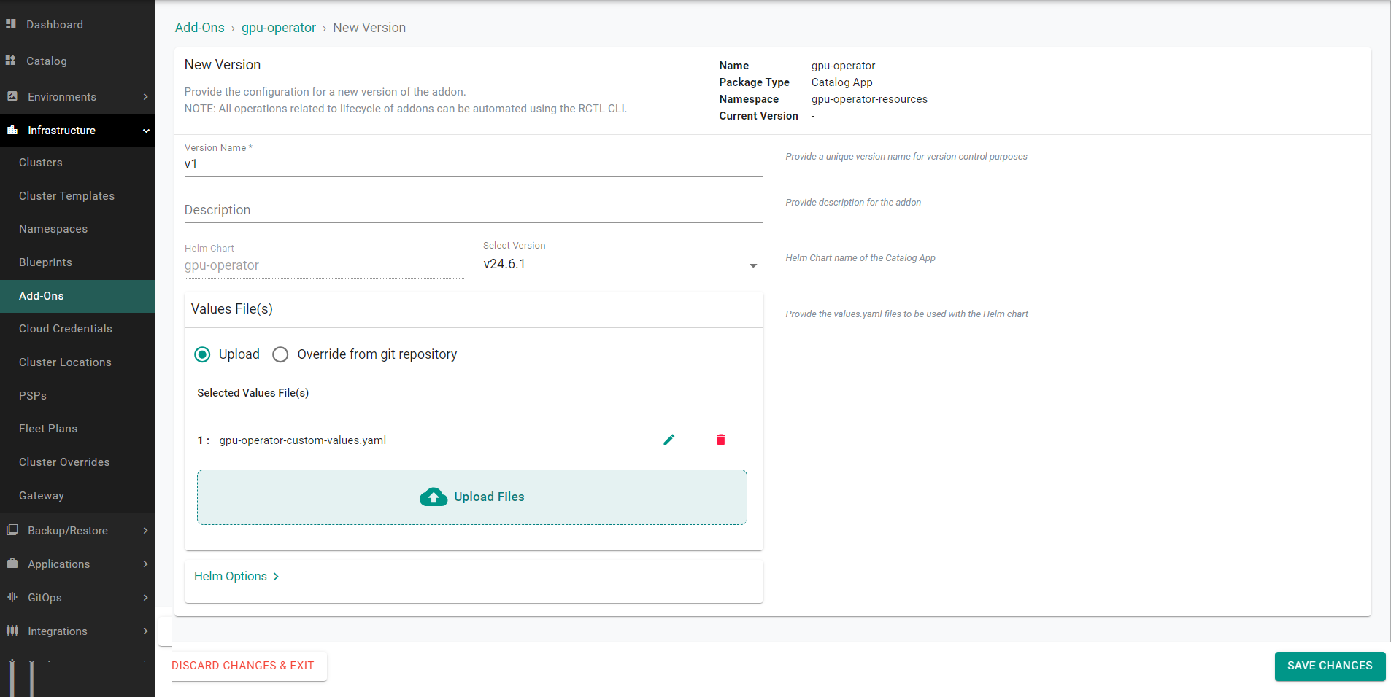
Task: Expand the Helm Options section
Action: [236, 576]
